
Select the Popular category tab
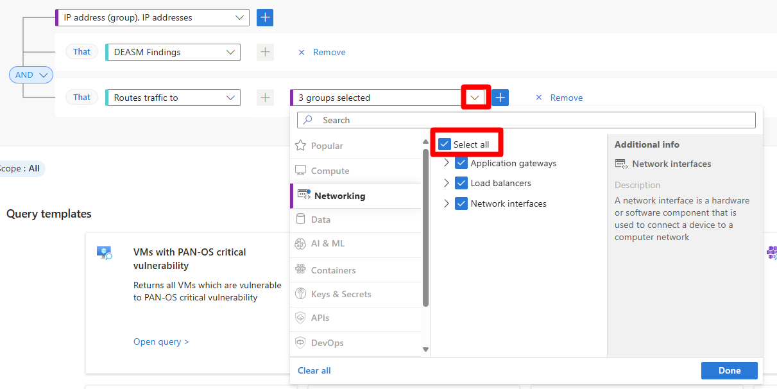355,146
